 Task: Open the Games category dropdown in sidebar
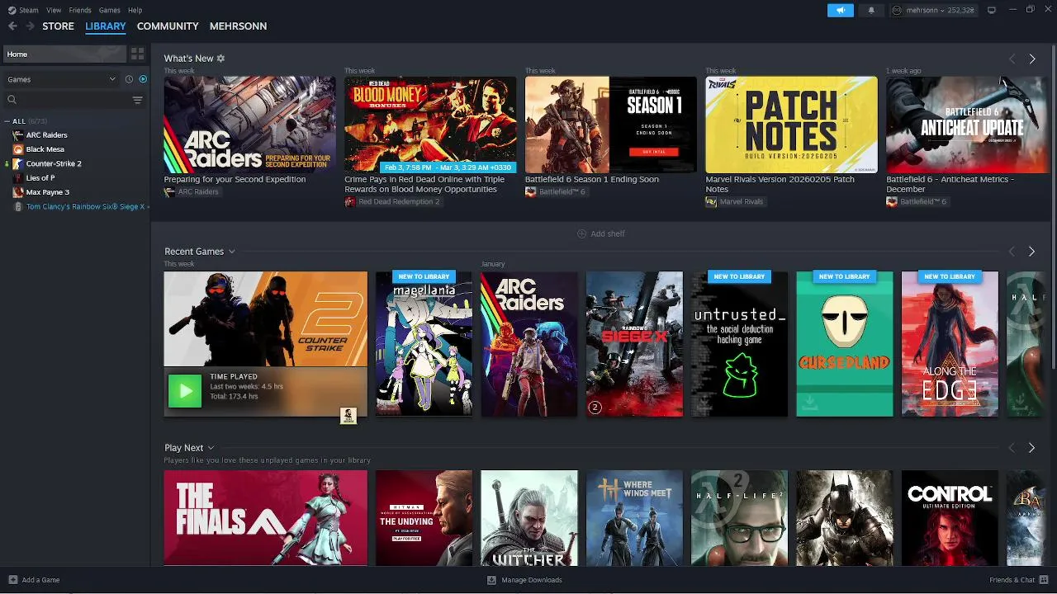61,79
